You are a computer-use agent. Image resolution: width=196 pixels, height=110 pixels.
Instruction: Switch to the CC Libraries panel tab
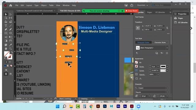(x=160, y=12)
